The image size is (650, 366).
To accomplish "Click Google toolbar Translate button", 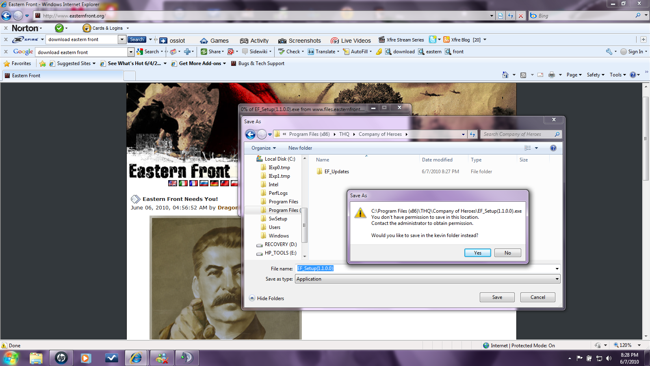I will pyautogui.click(x=323, y=52).
